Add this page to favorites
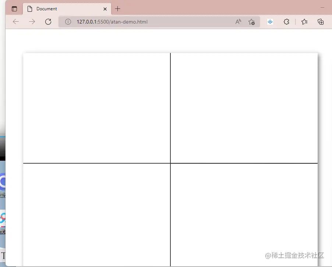 pyautogui.click(x=251, y=22)
